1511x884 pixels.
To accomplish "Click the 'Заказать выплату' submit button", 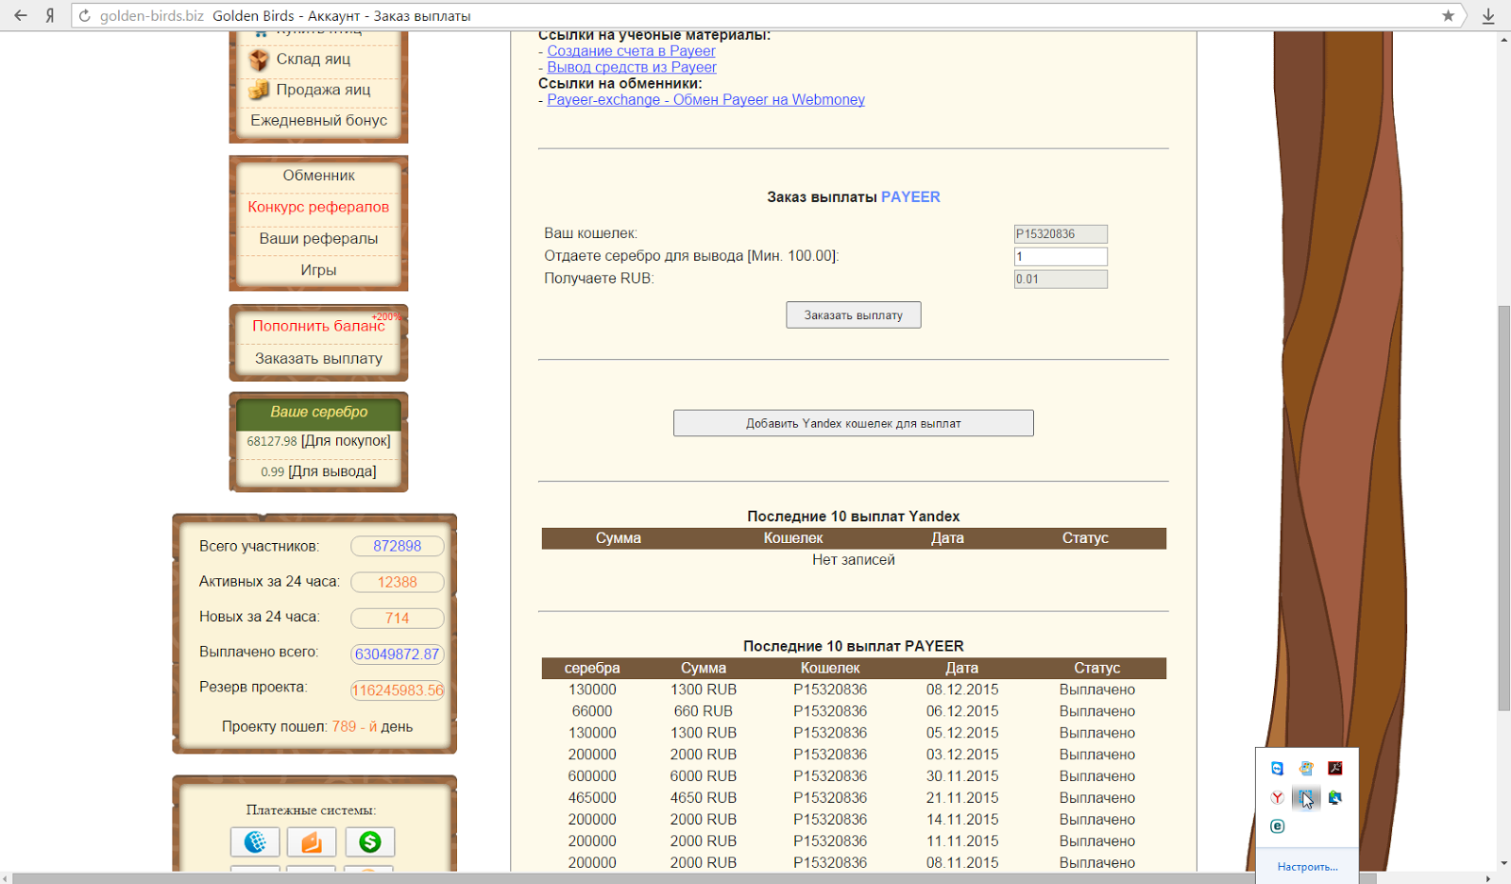I will coord(853,315).
